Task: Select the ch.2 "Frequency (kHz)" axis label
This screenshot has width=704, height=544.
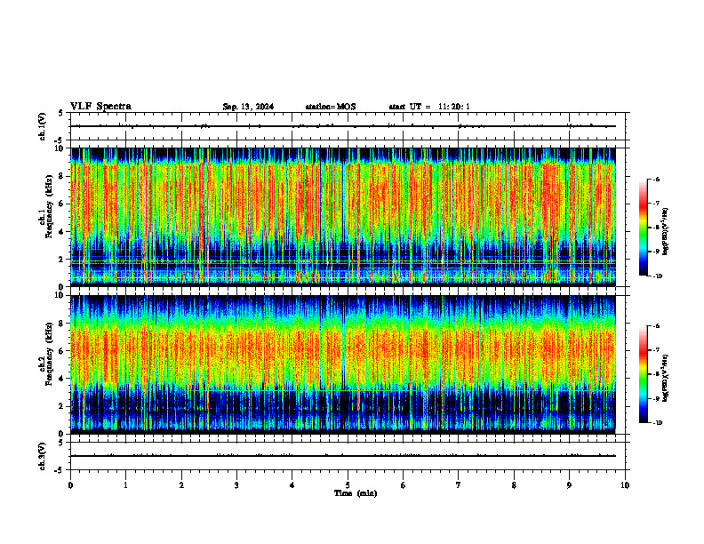Action: pyautogui.click(x=49, y=354)
